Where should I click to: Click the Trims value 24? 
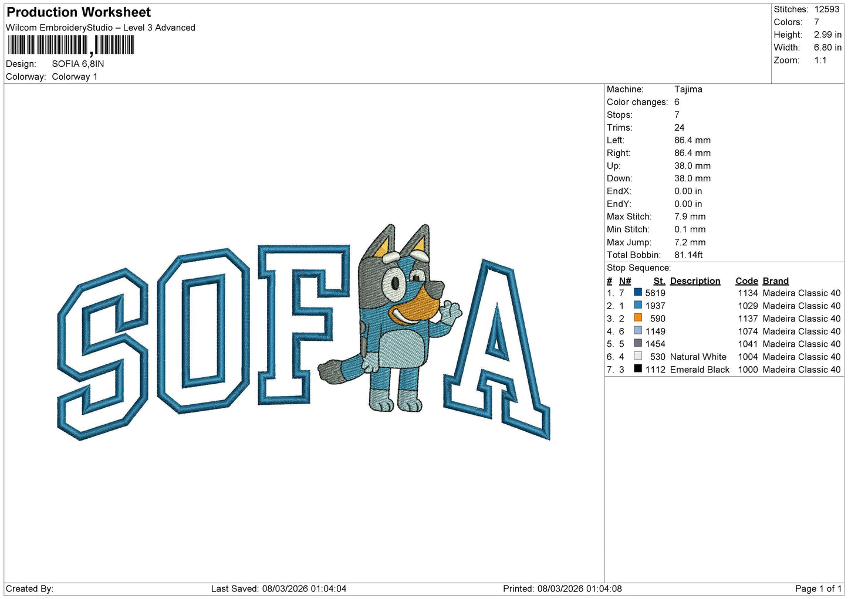[680, 127]
